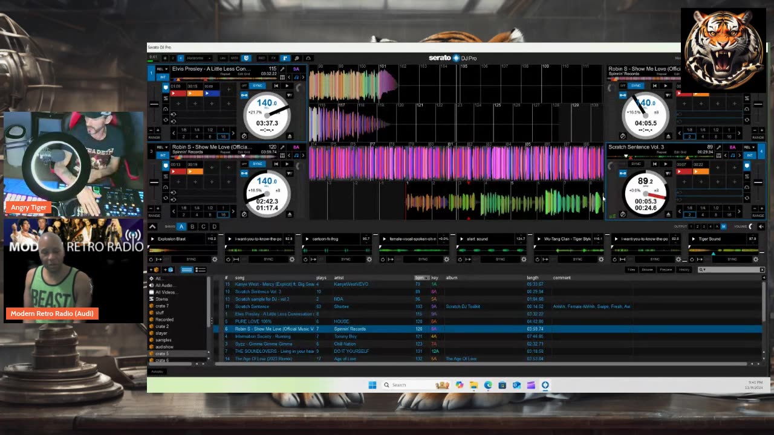
Task: Turn sync OFF on deck 1
Action: click(x=244, y=86)
